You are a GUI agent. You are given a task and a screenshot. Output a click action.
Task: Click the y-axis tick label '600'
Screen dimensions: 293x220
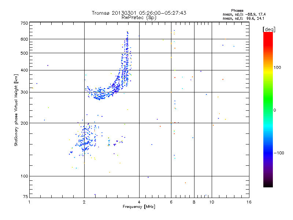[24, 39]
